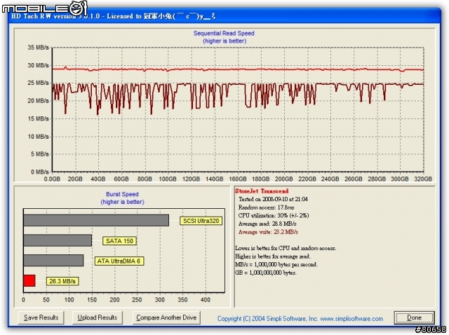Select the SCSI Ultra320 label
The height and width of the screenshot is (335, 449).
[x=201, y=221]
